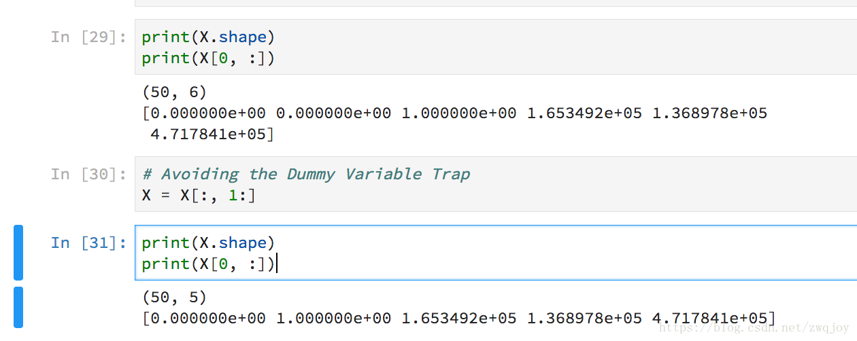This screenshot has width=857, height=341.
Task: Click the 4.717841e+05] value in cell 29 output
Action: pyautogui.click(x=212, y=134)
